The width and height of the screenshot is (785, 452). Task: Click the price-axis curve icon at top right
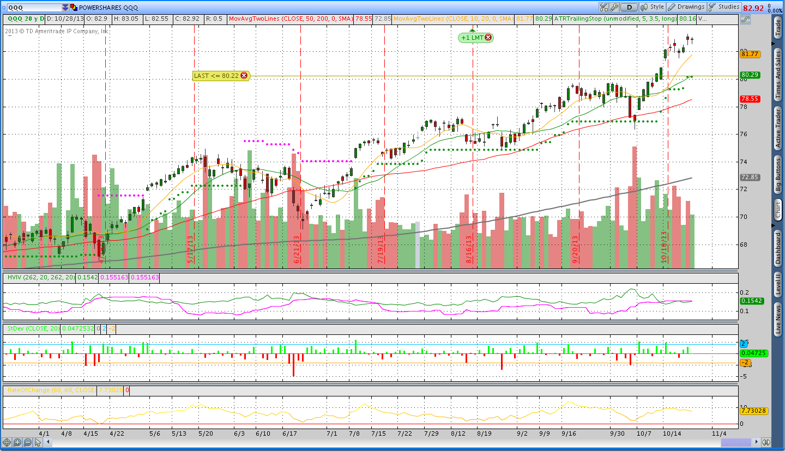[x=745, y=19]
